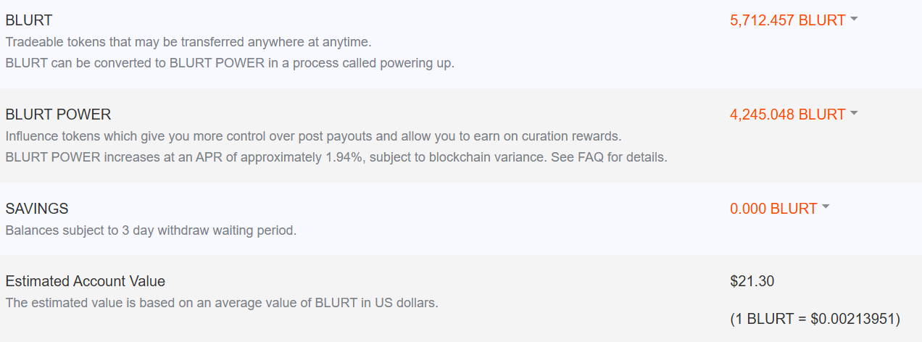
Task: Open the 4,245.048 BLURT power dropdown
Action: pos(787,114)
